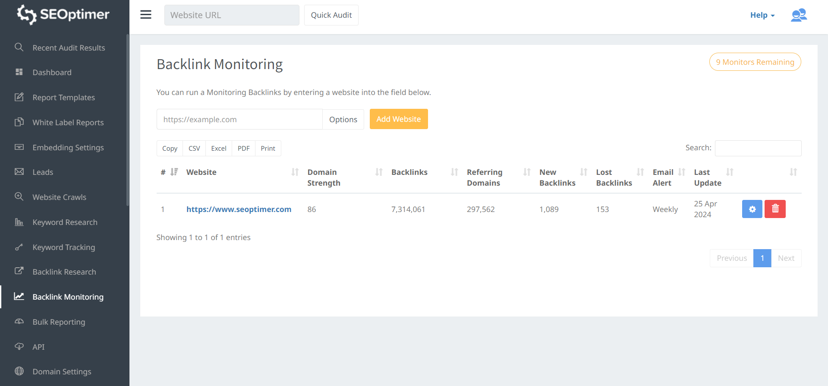Viewport: 828px width, 386px height.
Task: Delete the seoptimer.com monitor with trash icon
Action: [x=775, y=209]
